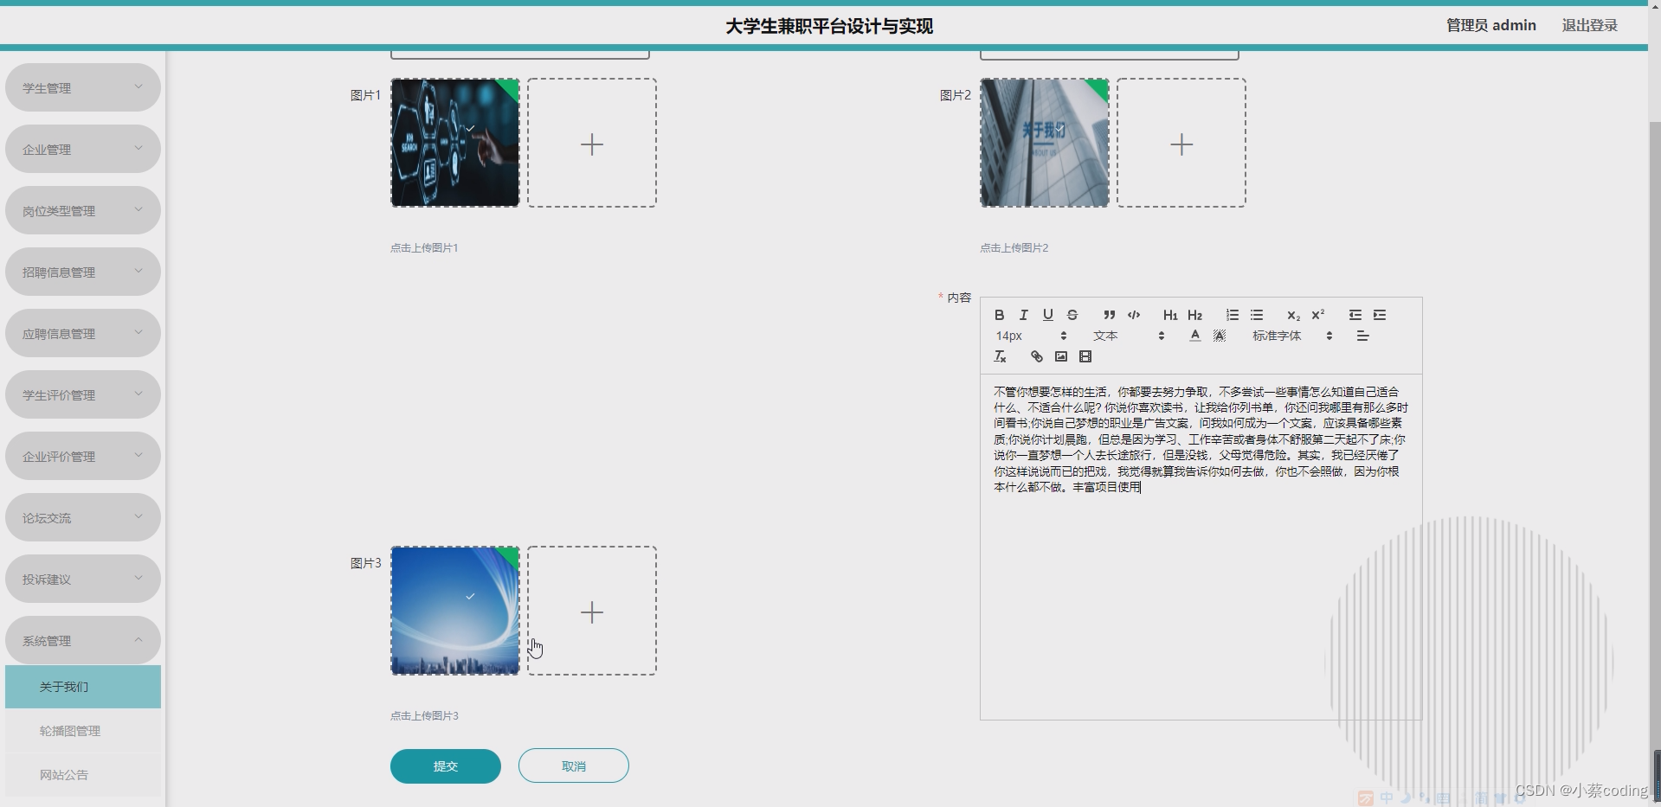
Task: Click the 退出登录 logout link
Action: tap(1589, 25)
